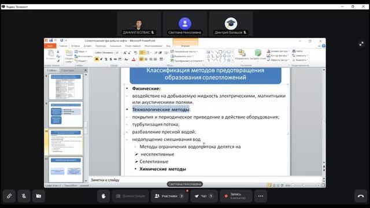This screenshot has height=208, width=370.
Task: Toggle italic formatting
Action: coord(101,59)
